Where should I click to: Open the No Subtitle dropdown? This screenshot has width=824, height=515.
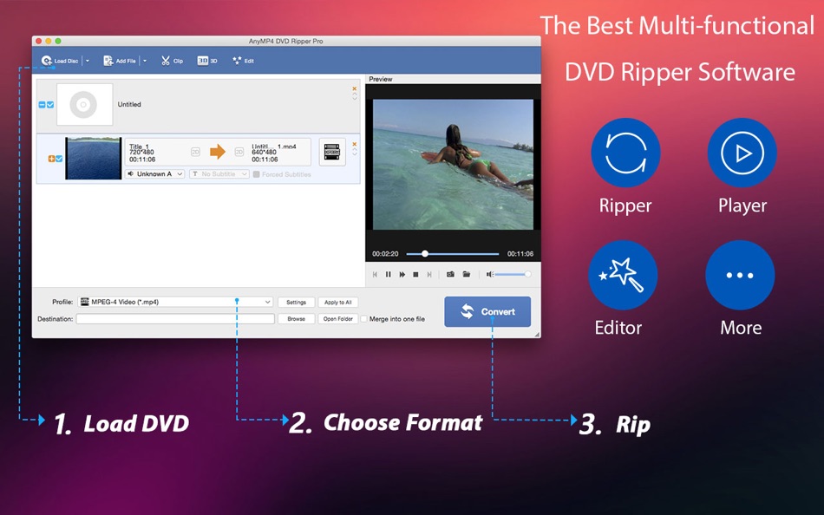pyautogui.click(x=218, y=173)
